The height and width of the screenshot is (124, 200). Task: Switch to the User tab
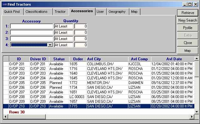(x=101, y=12)
